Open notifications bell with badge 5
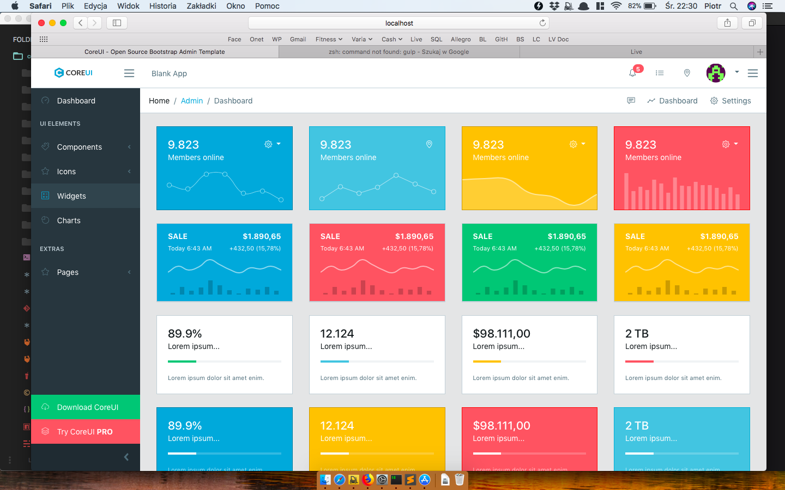Screen dimensions: 785x490 [x=633, y=73]
